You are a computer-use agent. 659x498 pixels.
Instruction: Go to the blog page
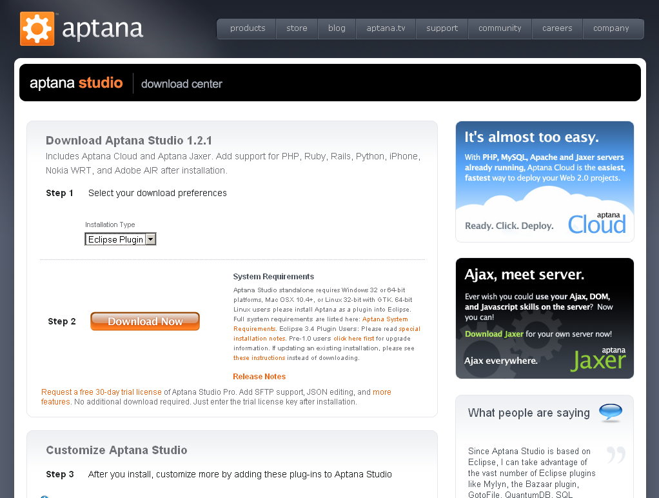tap(337, 28)
